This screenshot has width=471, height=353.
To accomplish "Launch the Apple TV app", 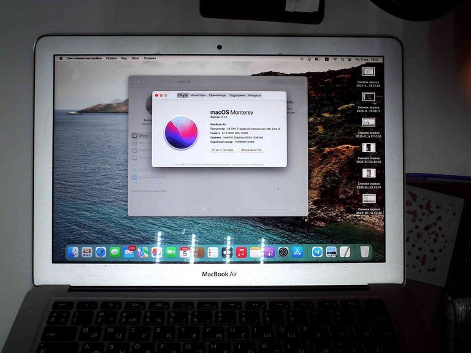I will [x=227, y=252].
